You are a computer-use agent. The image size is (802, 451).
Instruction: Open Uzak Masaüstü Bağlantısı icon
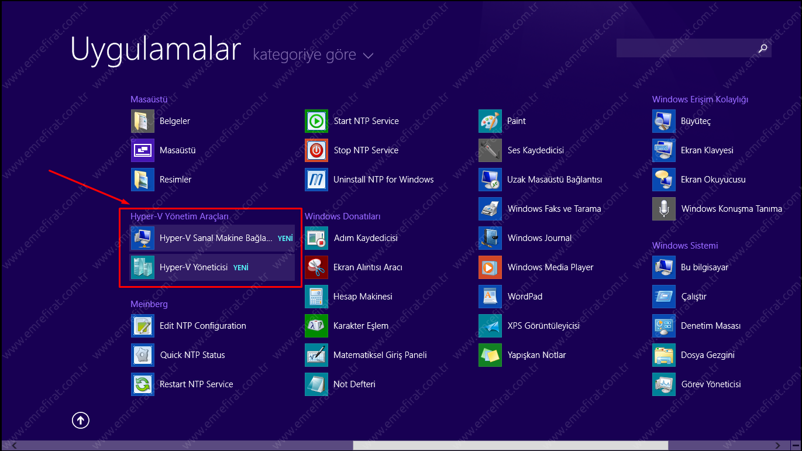490,180
